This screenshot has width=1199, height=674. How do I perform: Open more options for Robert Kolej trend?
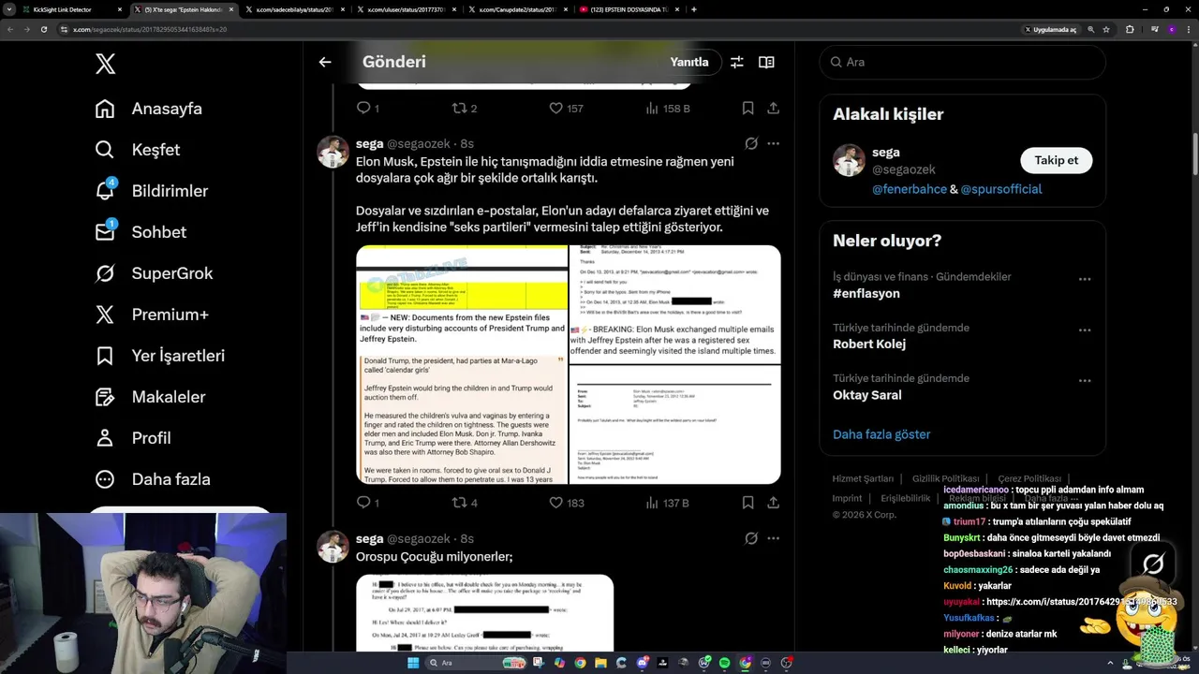(x=1085, y=330)
